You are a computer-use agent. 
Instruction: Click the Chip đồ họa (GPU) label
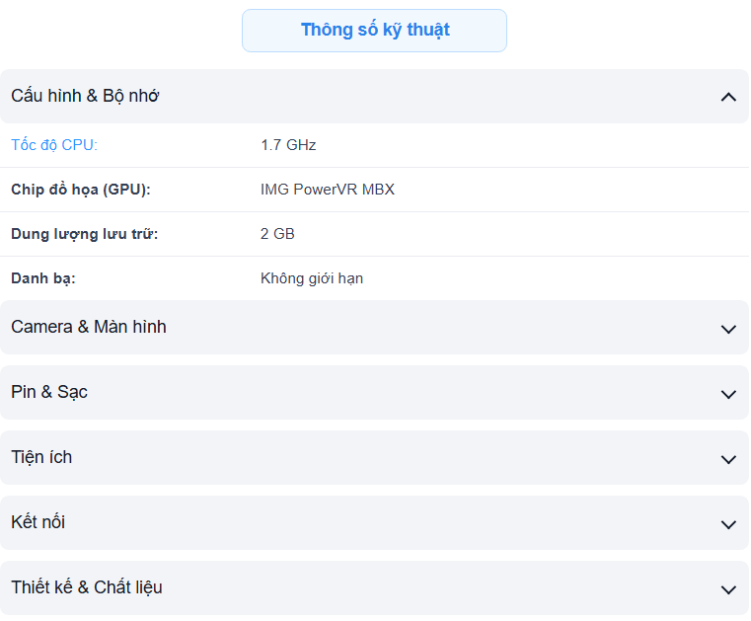pos(81,190)
